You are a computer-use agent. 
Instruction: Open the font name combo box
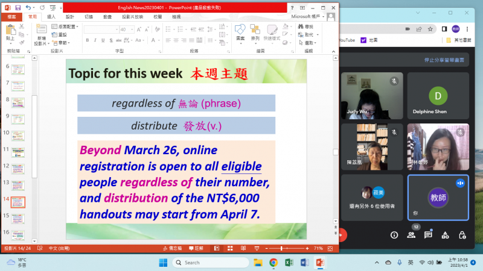coord(101,30)
